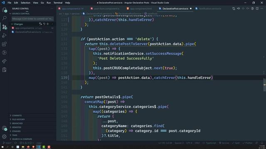The height and width of the screenshot is (149, 266).
Task: Click savePosts in the breadcrumb
Action: click(x=152, y=14)
